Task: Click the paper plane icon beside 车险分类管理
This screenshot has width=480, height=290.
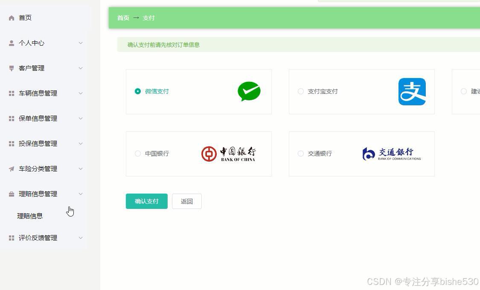Action: coord(12,169)
